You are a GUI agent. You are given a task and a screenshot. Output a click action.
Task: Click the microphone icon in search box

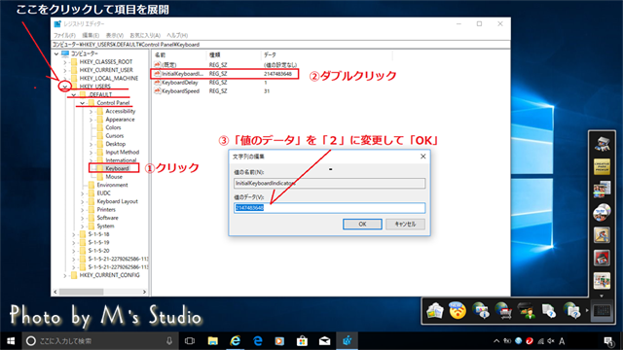[169, 341]
